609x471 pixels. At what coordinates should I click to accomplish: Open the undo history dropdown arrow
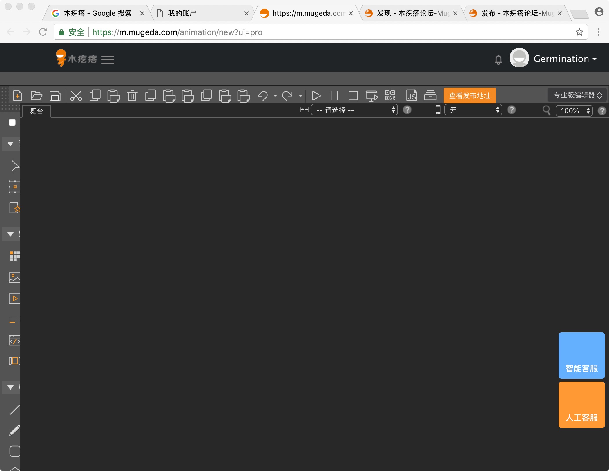pos(275,96)
